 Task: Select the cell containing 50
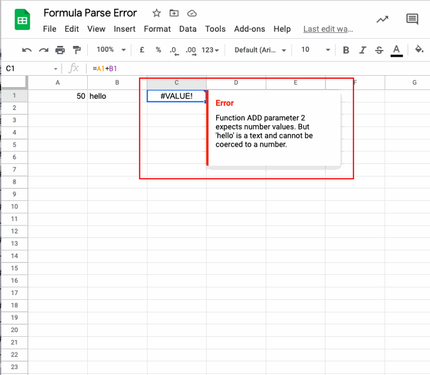click(x=57, y=96)
